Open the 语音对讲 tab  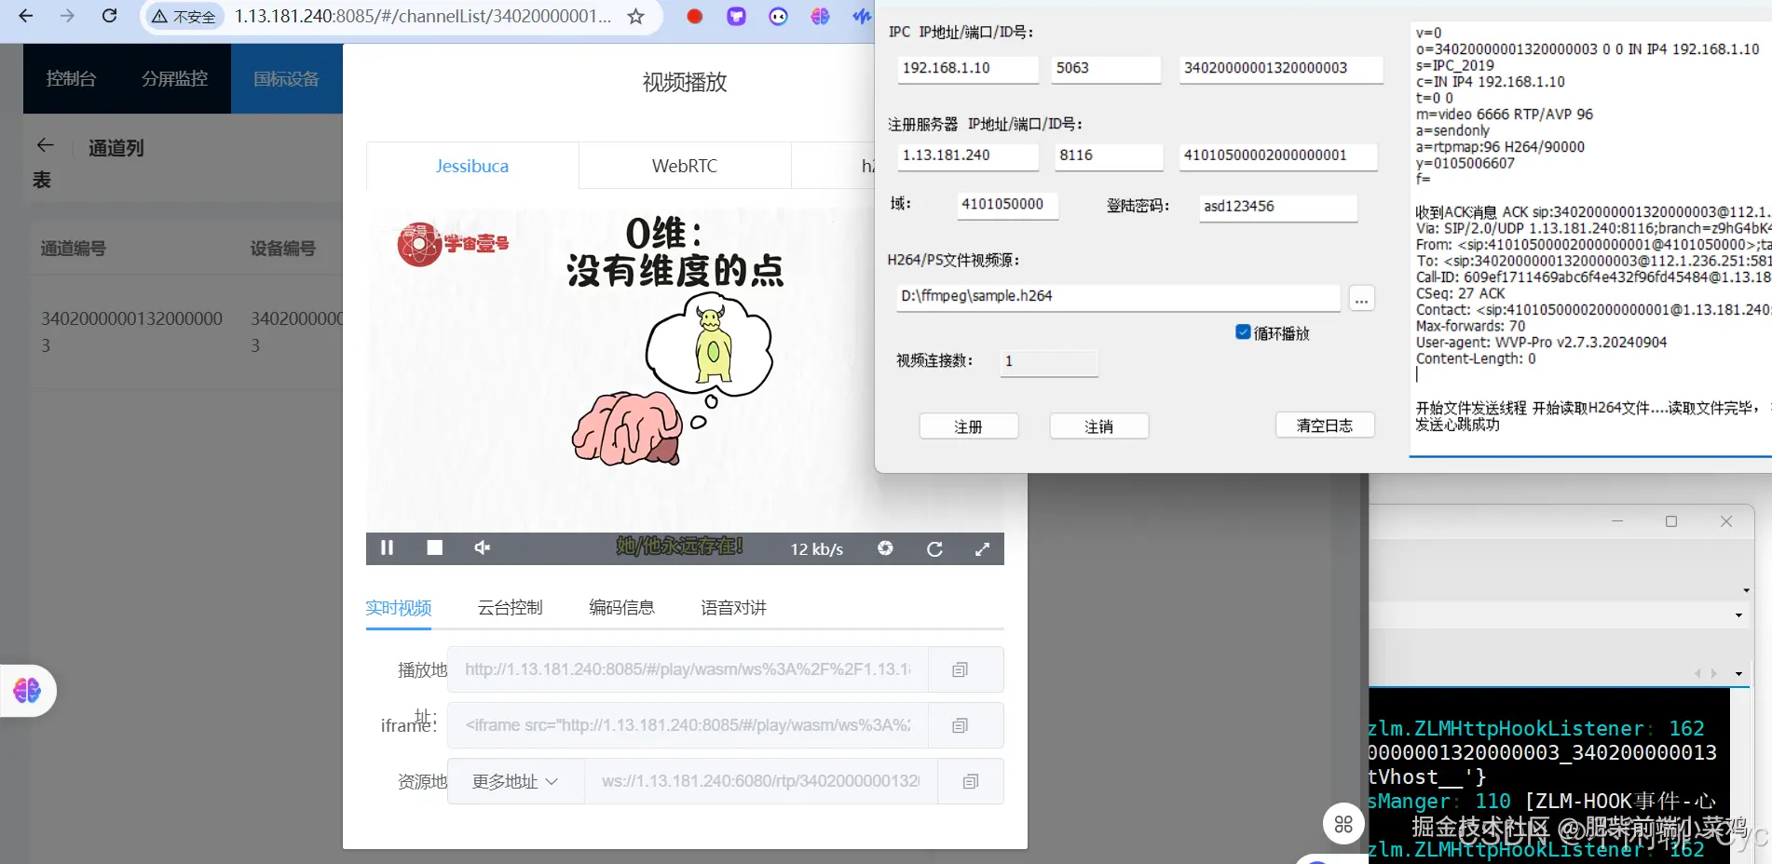click(x=734, y=608)
